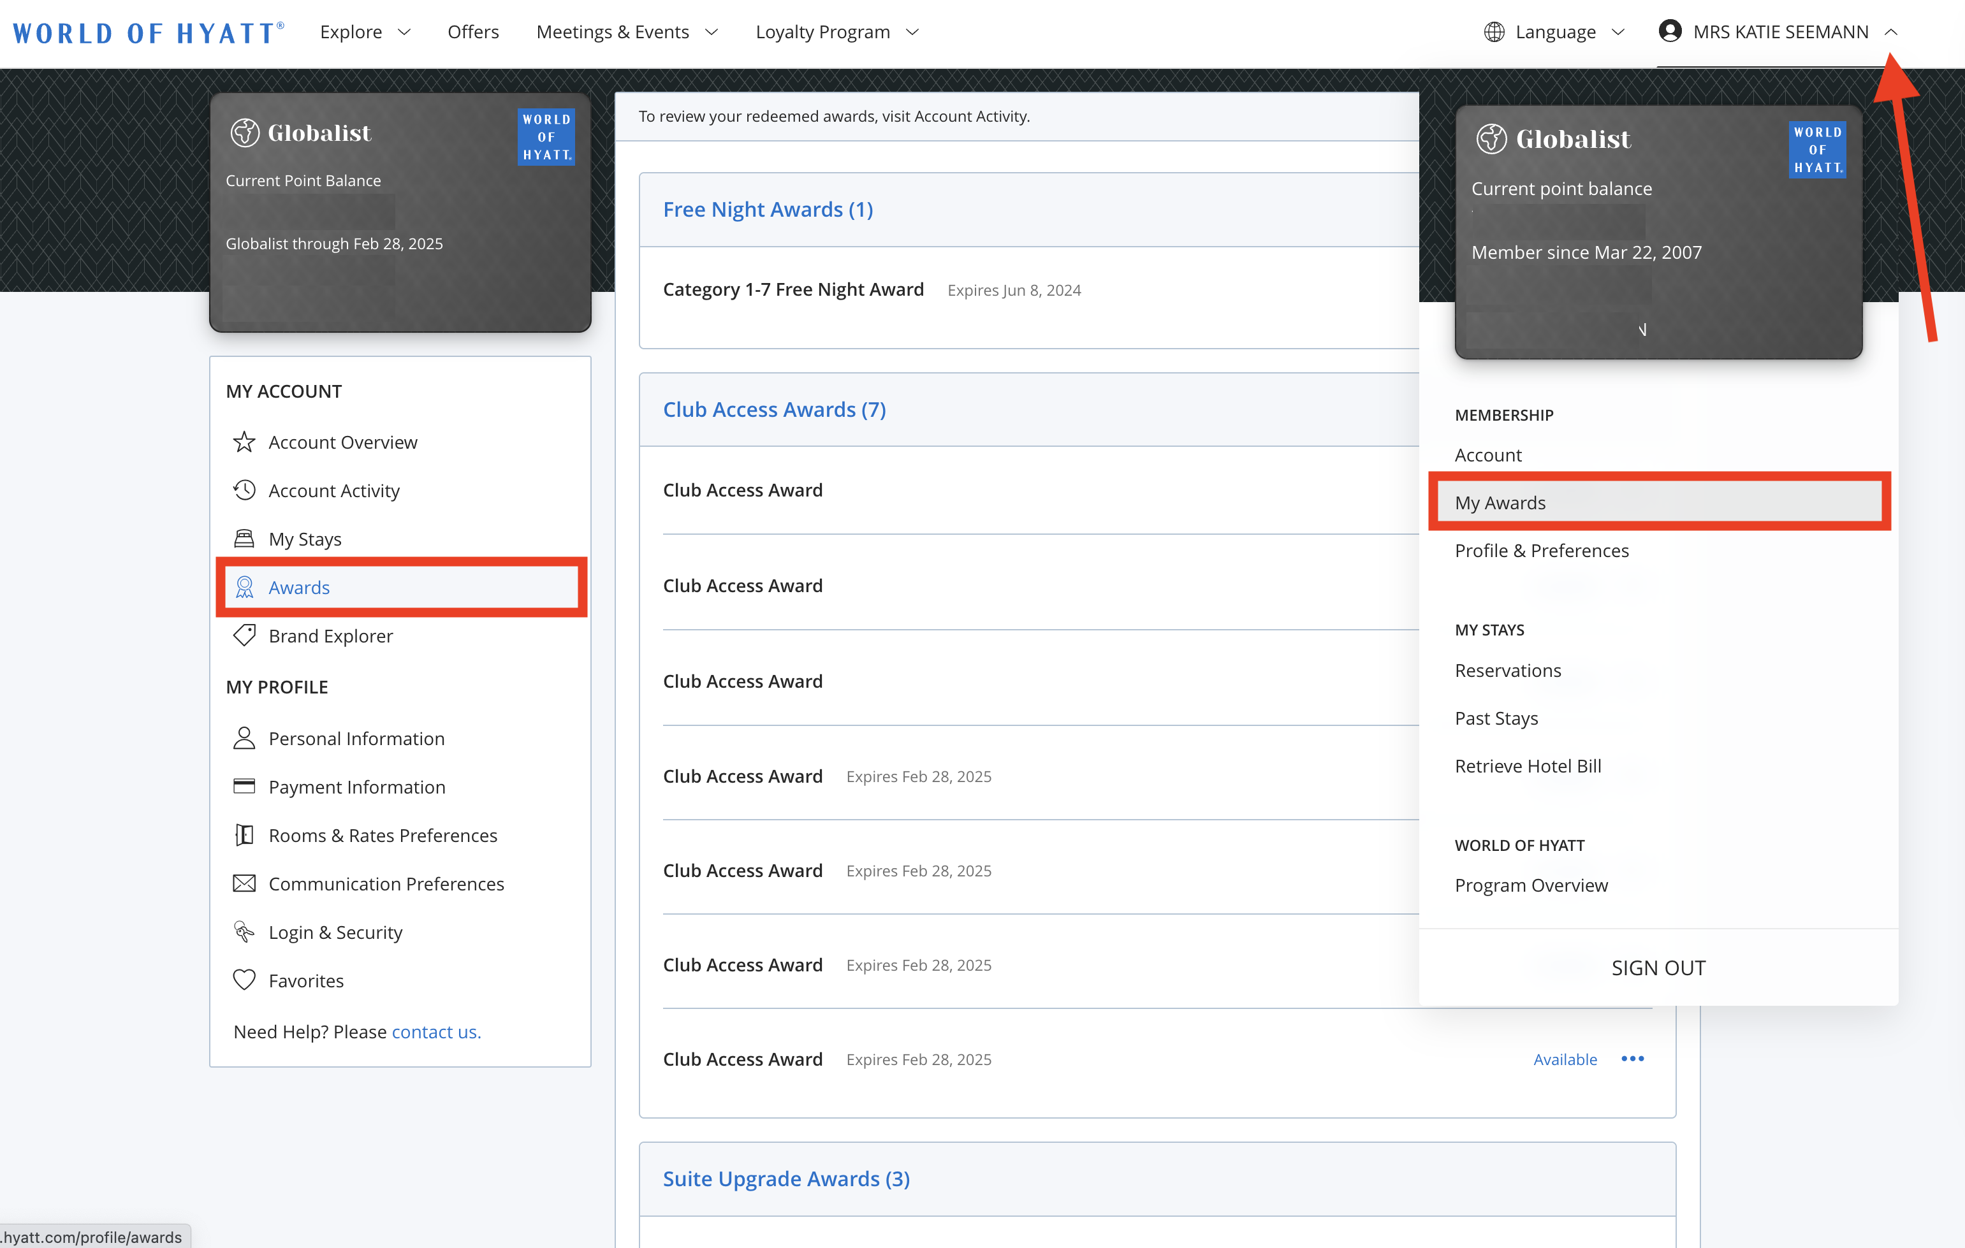Screen dimensions: 1965x1248
Task: Click the Globalist emblem on the left card
Action: click(245, 132)
